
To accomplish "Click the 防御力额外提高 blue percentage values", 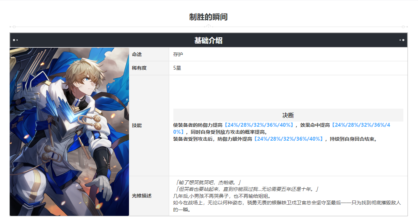I will (x=288, y=139).
